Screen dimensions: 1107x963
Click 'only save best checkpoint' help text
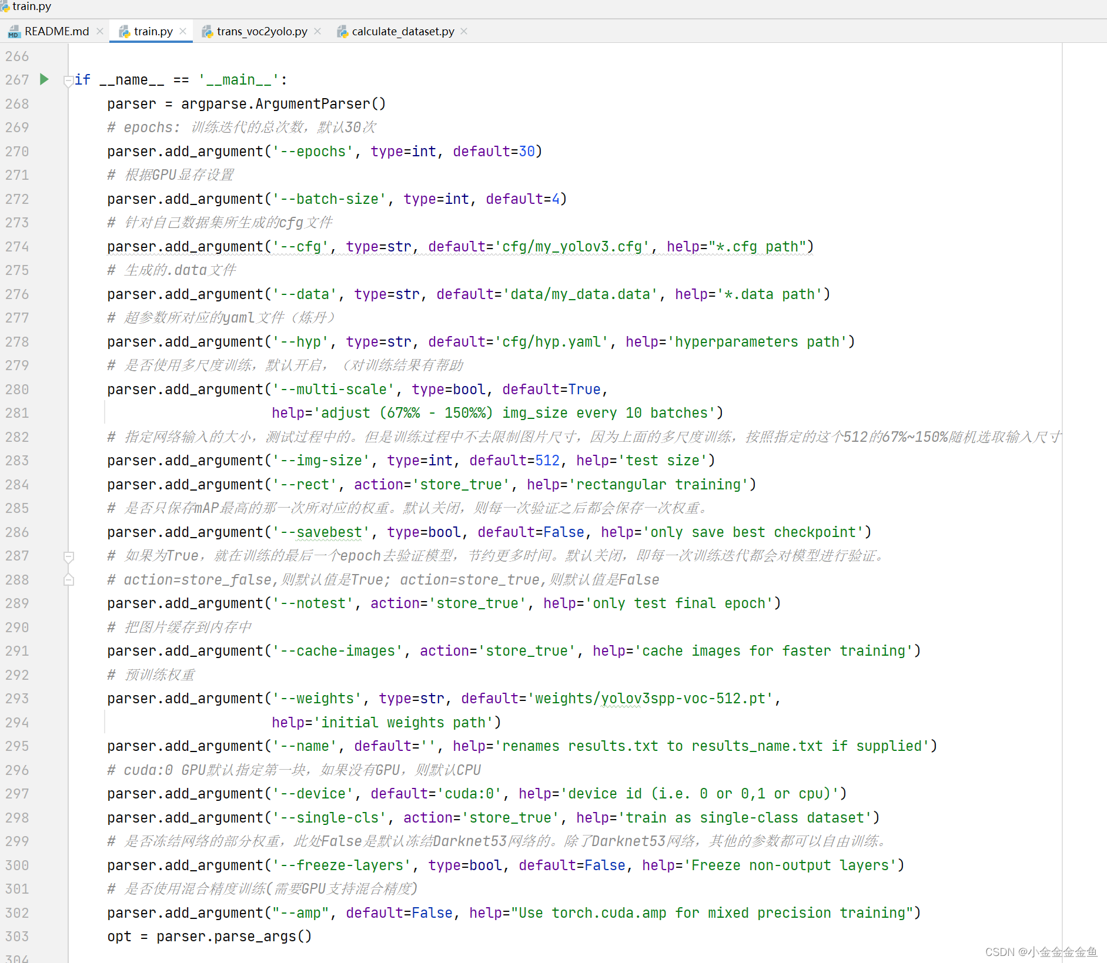point(753,532)
